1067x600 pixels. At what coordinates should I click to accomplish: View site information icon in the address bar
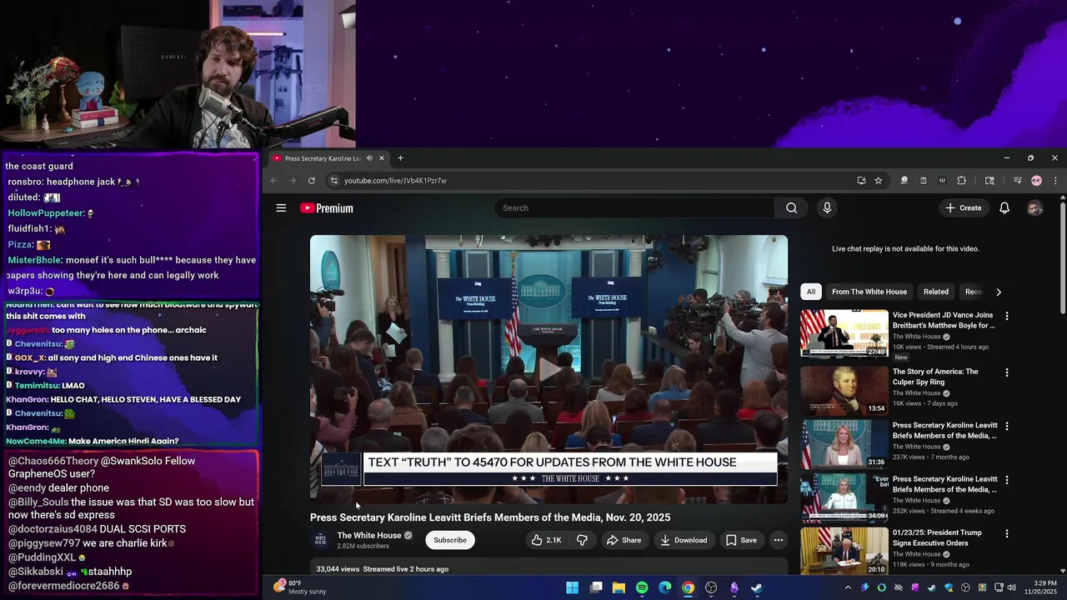point(333,181)
